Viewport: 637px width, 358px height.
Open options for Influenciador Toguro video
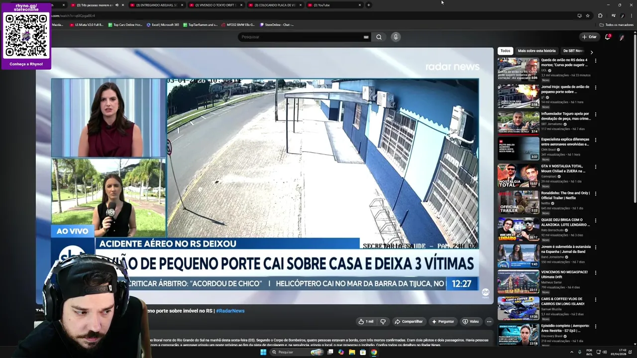pos(595,114)
